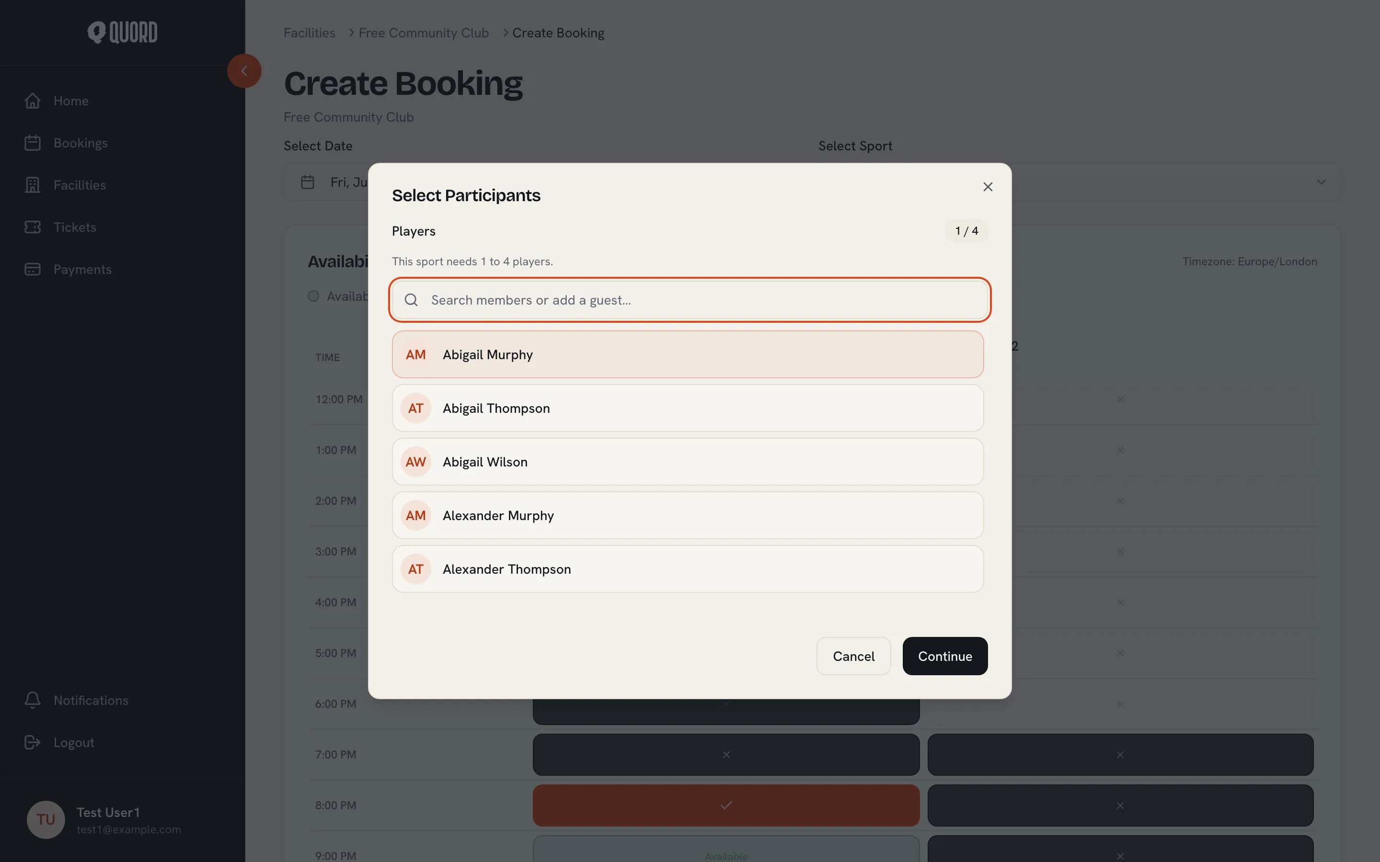Select Abigail Thompson as a player
1380x862 pixels.
pos(688,408)
